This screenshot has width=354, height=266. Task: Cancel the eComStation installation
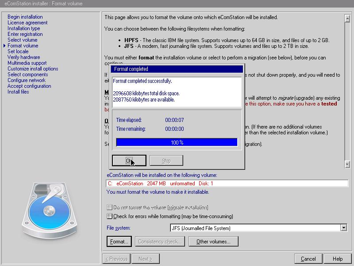[308, 259]
